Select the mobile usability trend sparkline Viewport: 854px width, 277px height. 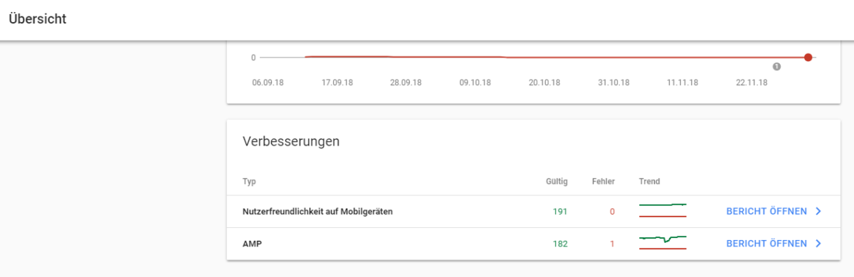(x=663, y=210)
